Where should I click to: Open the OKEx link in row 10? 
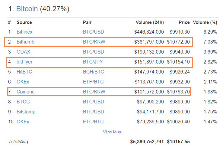[x=23, y=122]
